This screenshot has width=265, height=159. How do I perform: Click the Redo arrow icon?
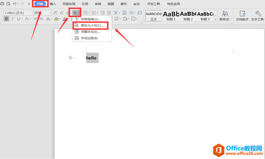tap(22, 4)
